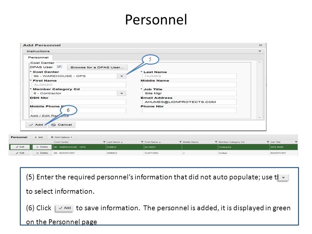Image resolution: width=312 pixels, height=234 pixels.
Task: Click Browse for a DPAS User button
Action: click(97, 67)
